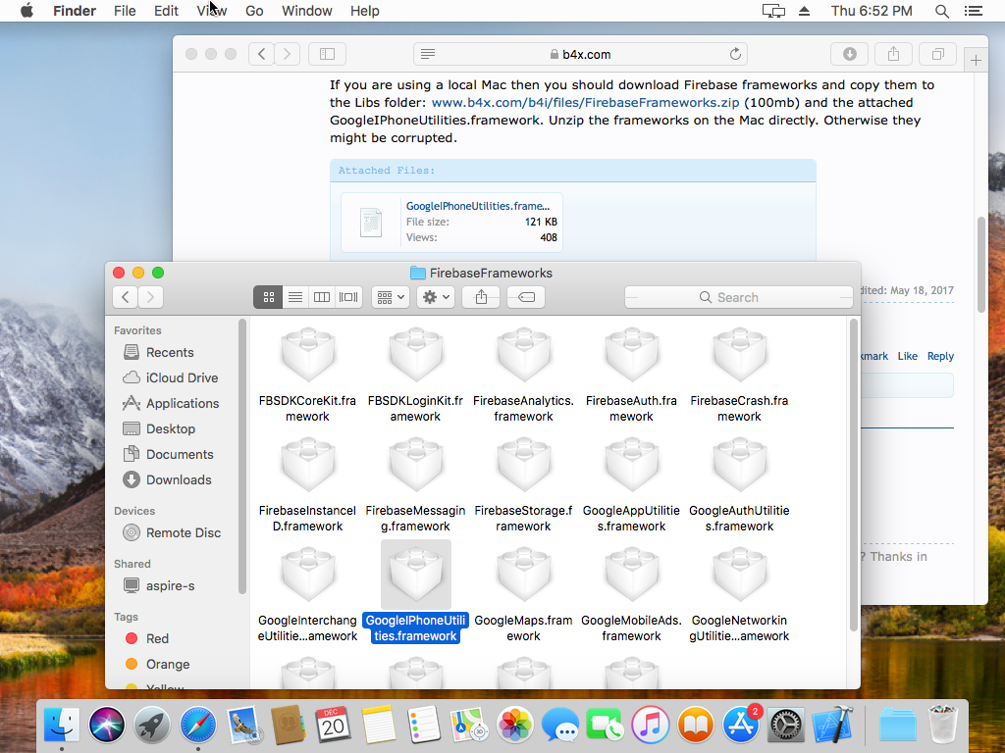Show Safari downloads list
The image size is (1005, 753).
coord(849,54)
